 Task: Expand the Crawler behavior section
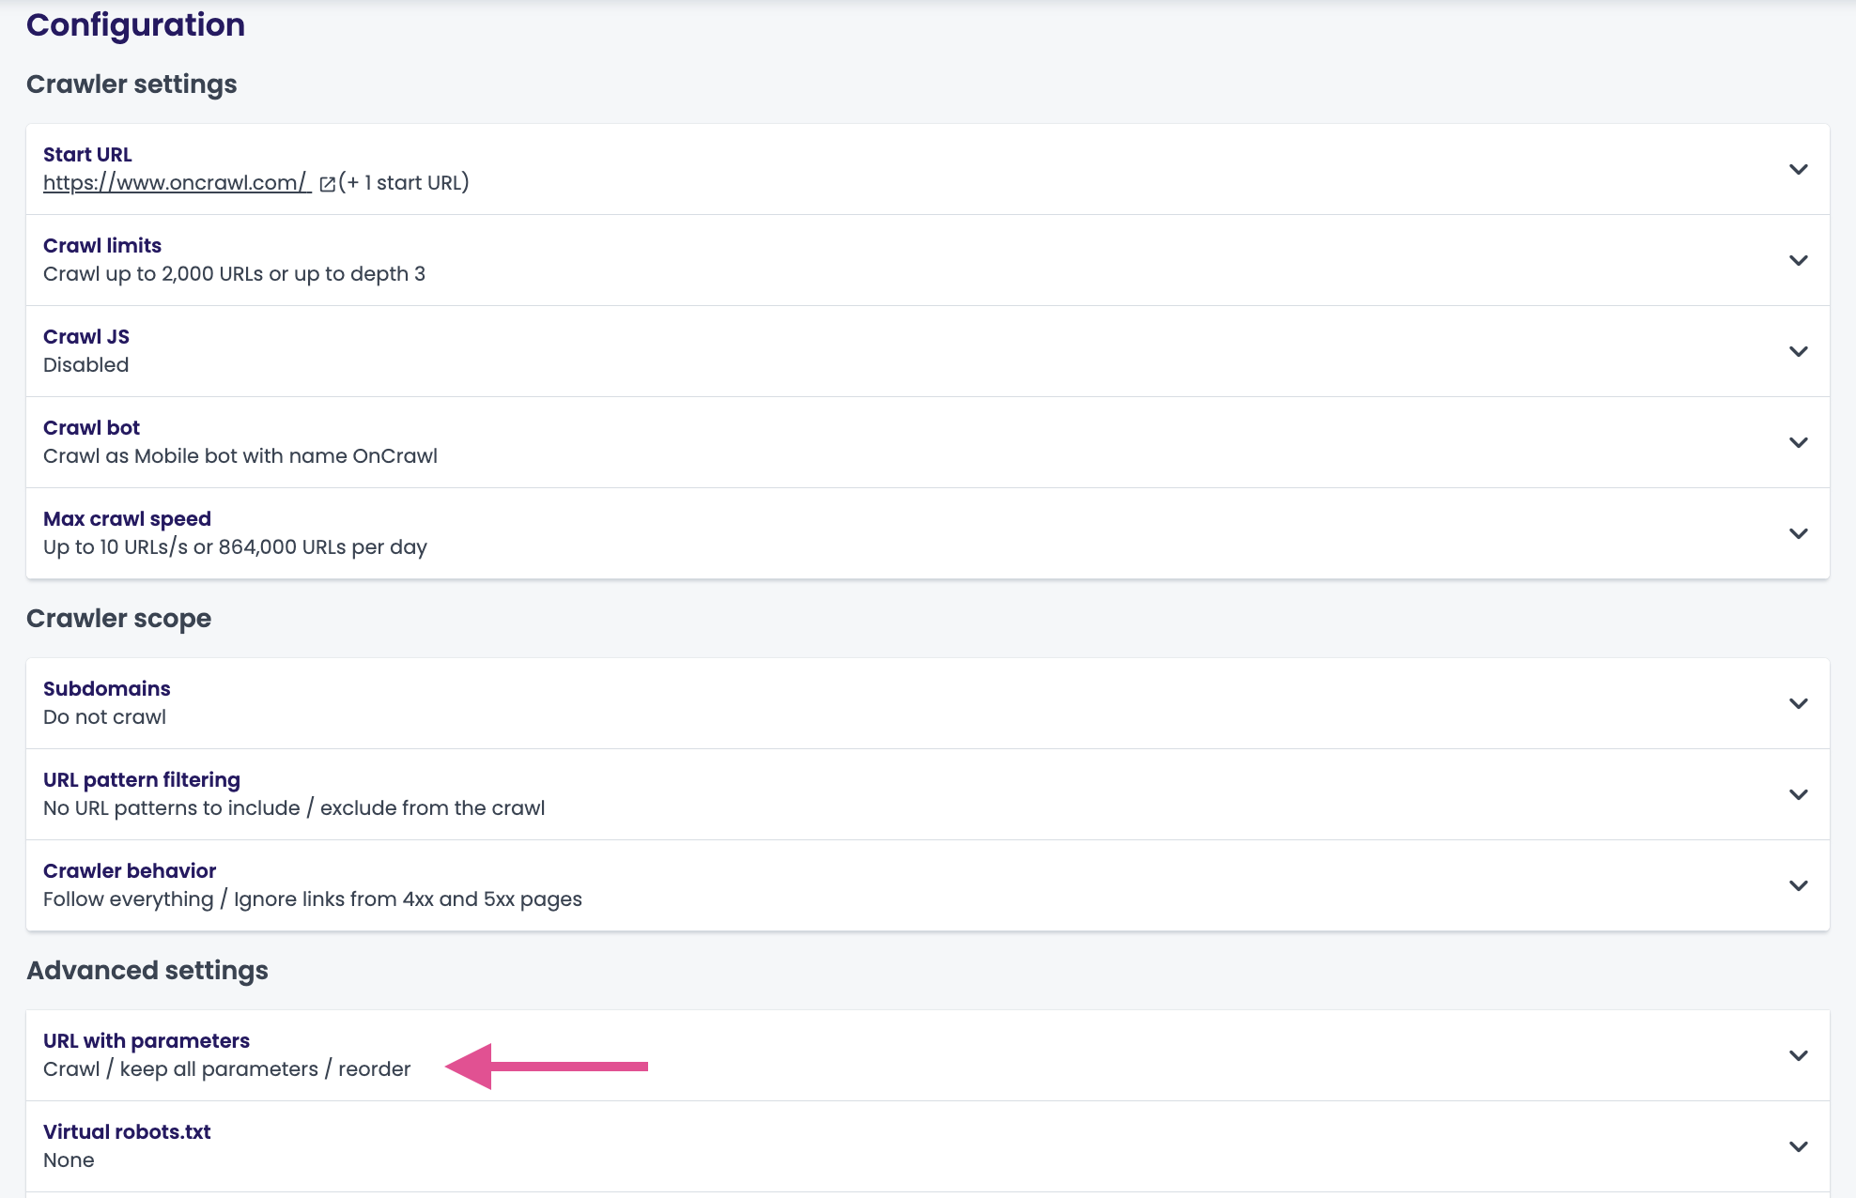pyautogui.click(x=1799, y=884)
